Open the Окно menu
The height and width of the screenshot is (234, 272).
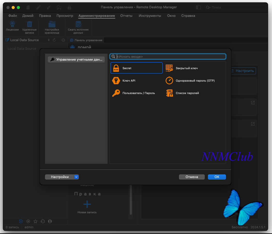(171, 16)
